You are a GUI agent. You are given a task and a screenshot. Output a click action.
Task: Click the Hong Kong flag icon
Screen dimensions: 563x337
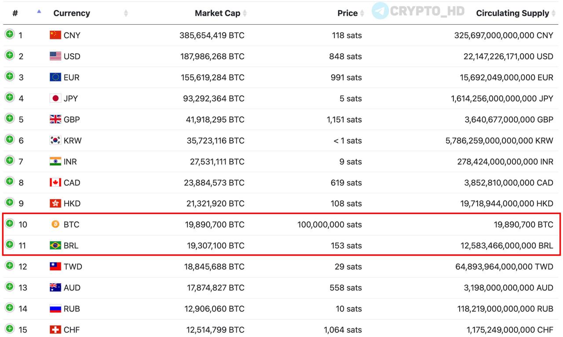(x=55, y=203)
